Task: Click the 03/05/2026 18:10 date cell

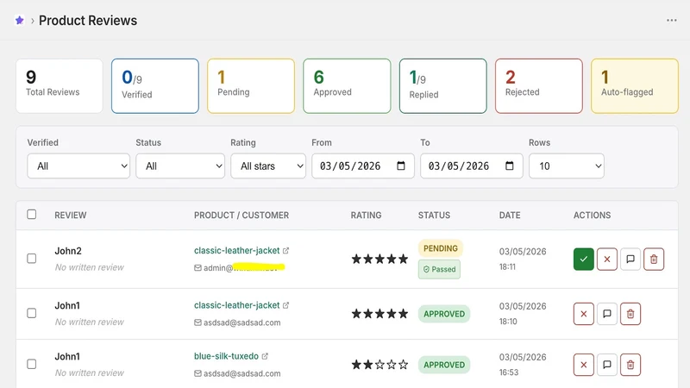Action: [x=523, y=313]
